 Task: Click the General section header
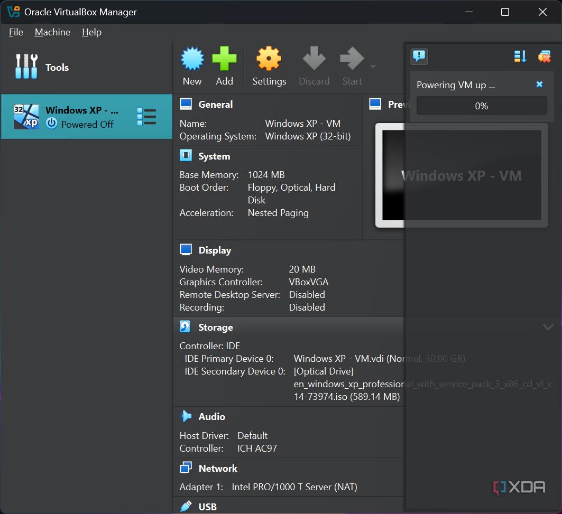pos(215,104)
